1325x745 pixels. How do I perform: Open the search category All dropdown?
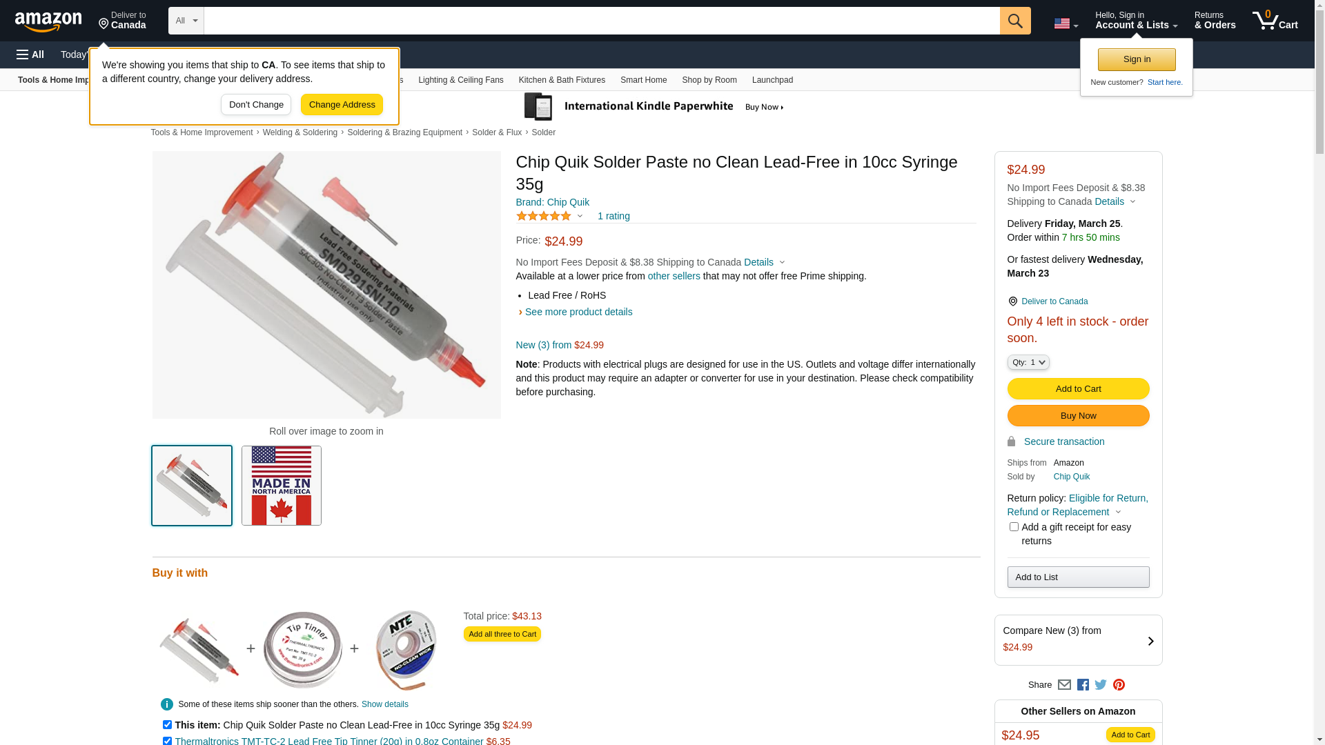click(186, 21)
